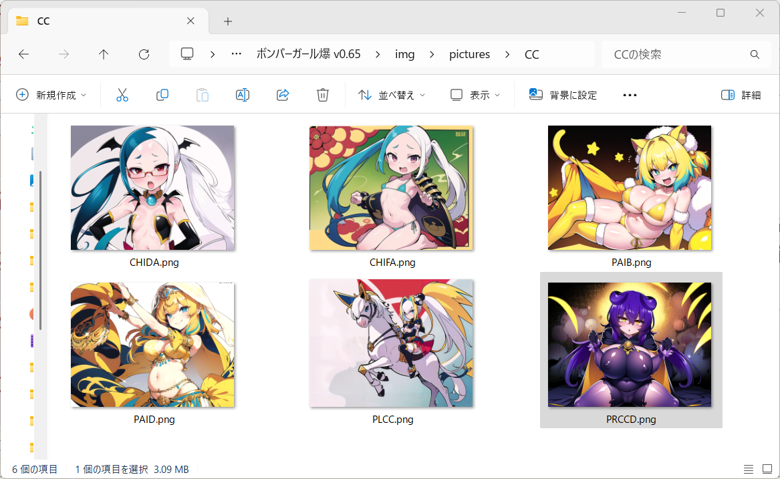Copy the selected file
780x479 pixels.
(162, 94)
